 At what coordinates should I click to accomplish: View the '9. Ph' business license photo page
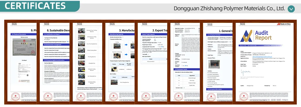pos(20,62)
